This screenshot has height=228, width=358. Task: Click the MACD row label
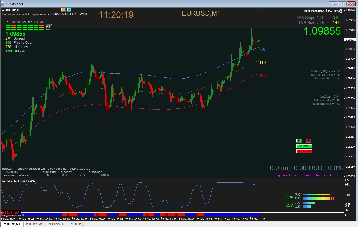49,25
